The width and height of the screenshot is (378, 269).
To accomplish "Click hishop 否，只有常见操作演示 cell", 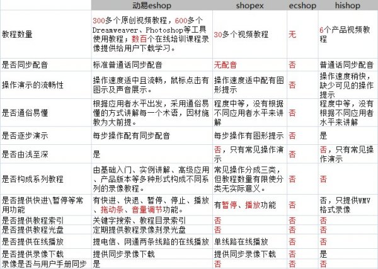I will pyautogui.click(x=346, y=154).
